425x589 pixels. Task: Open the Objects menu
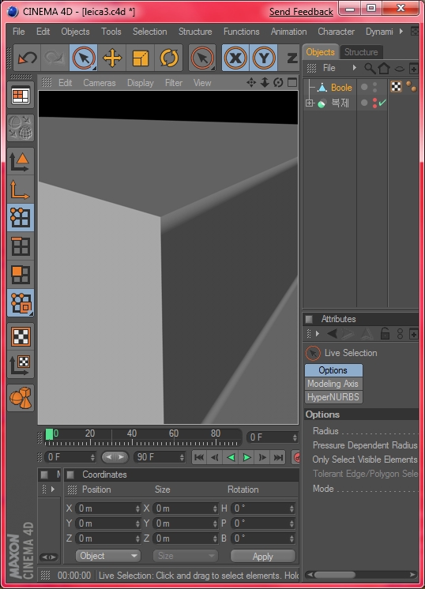click(x=75, y=32)
